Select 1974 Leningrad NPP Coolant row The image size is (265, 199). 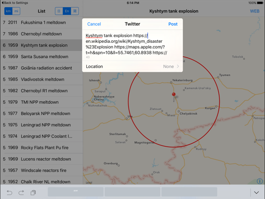41,136
